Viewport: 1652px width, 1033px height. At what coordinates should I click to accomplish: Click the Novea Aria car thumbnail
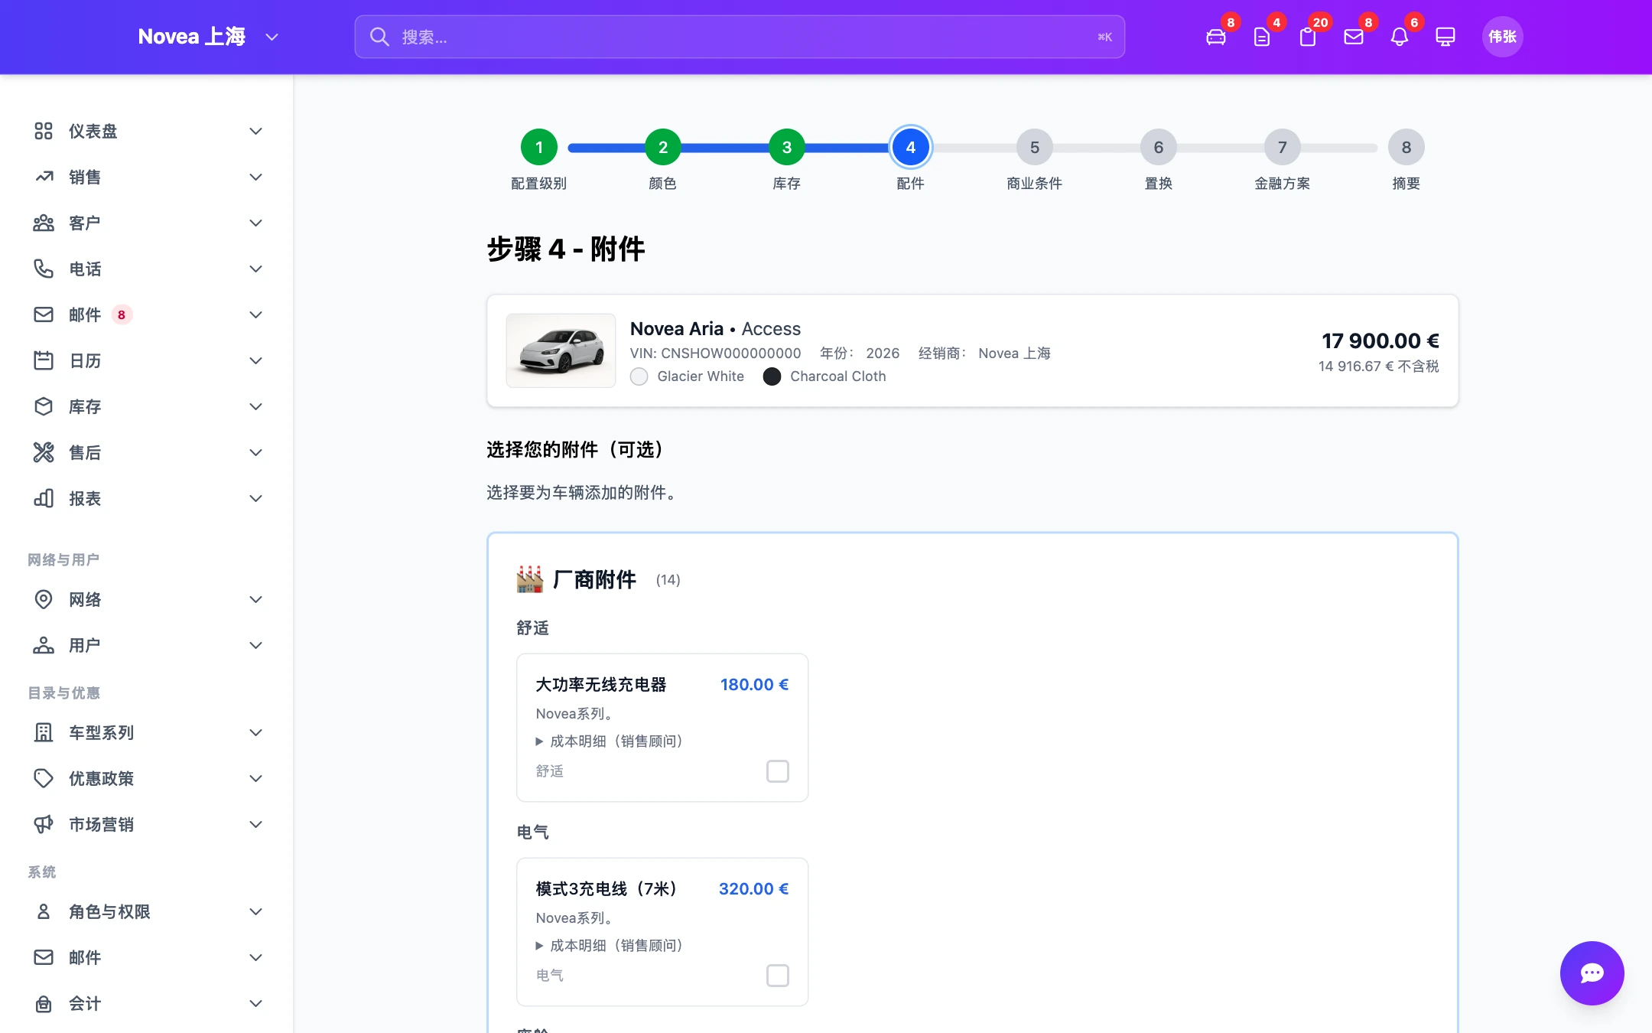[x=561, y=350]
